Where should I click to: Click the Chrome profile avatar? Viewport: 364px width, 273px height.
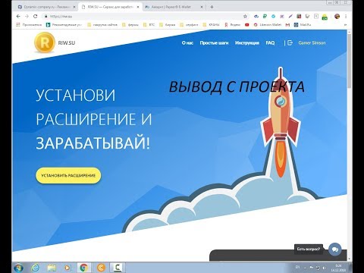(337, 16)
